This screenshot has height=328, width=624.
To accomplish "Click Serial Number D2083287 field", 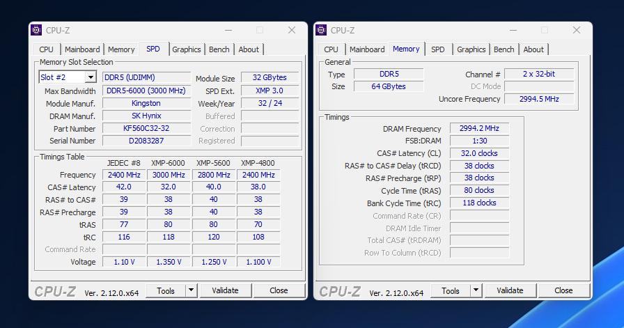I will 146,141.
